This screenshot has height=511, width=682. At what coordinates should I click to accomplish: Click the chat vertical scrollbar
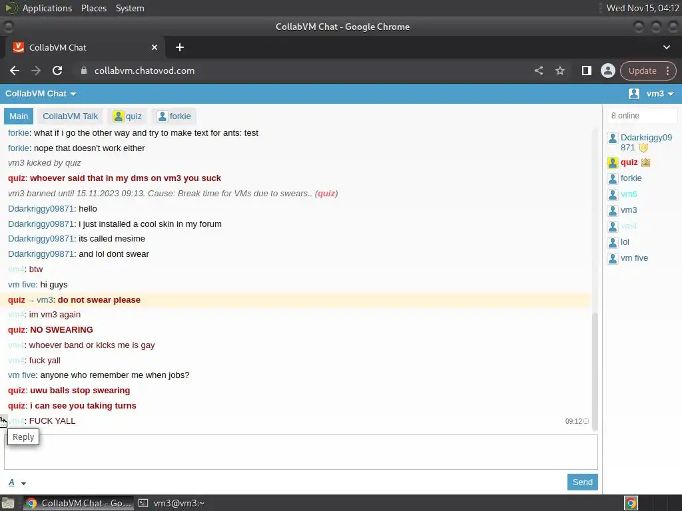coord(595,371)
